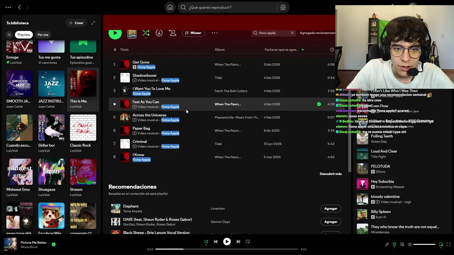Enter full screen player view
Screen dimensions: 454x255
pyautogui.click(x=449, y=244)
